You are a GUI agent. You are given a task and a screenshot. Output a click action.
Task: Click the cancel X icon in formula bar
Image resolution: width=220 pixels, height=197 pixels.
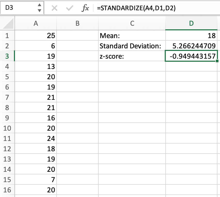[x=54, y=8]
